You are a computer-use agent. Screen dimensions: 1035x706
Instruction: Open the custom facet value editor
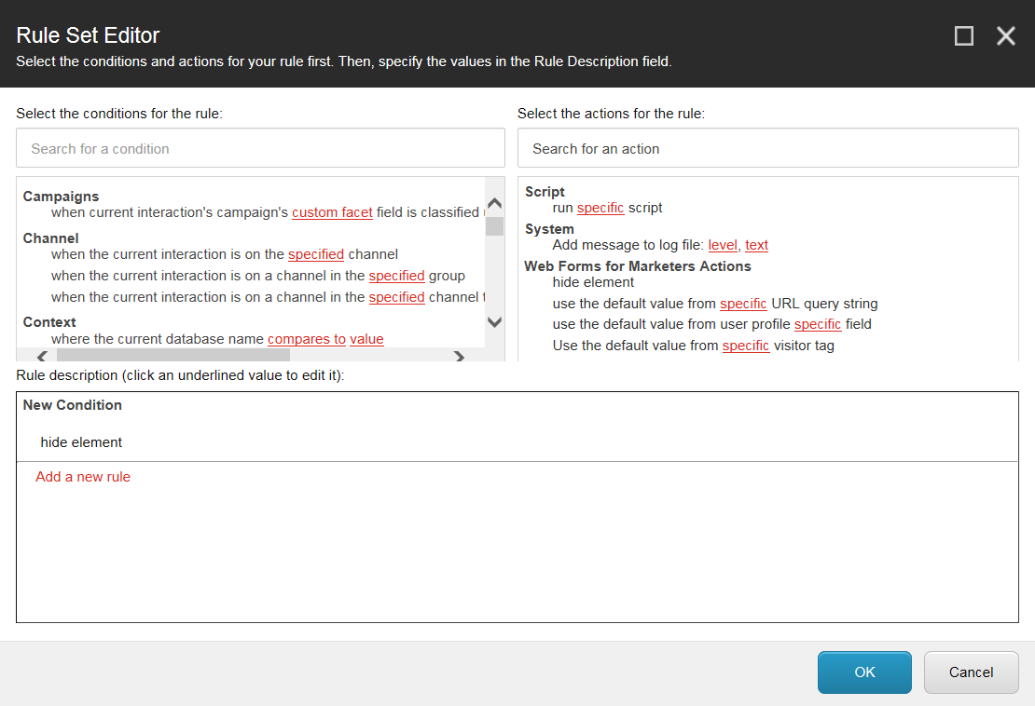tap(332, 212)
